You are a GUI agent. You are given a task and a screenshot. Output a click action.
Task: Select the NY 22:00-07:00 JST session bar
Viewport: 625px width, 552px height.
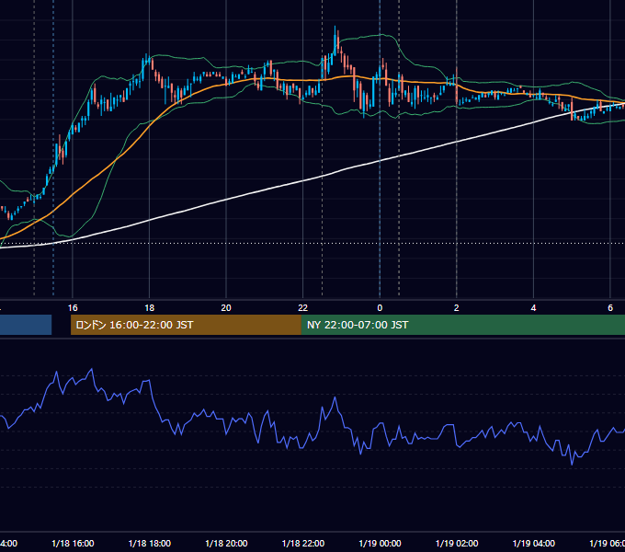pyautogui.click(x=462, y=325)
